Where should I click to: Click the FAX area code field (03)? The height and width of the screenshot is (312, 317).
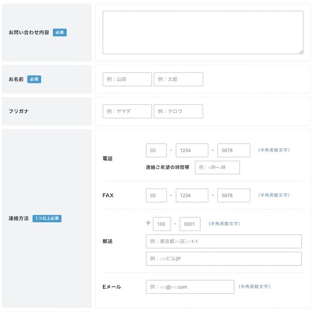(x=156, y=195)
